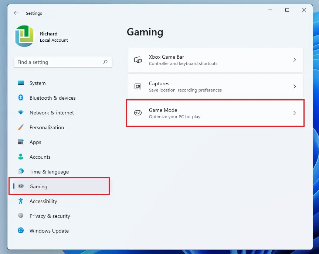Select the Apps icon

coord(21,142)
